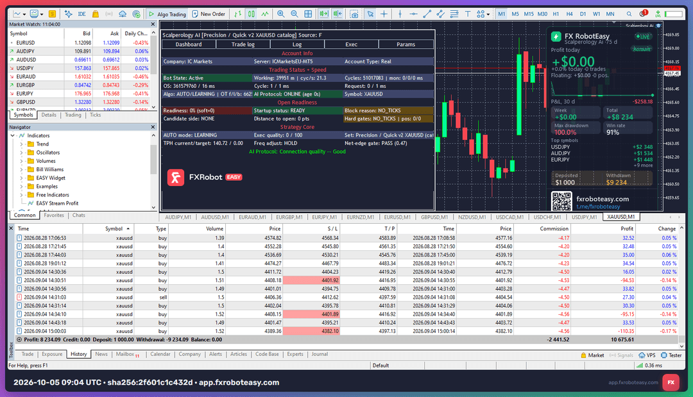Expand the Free Indicators folder
This screenshot has height=397, width=693.
point(21,195)
